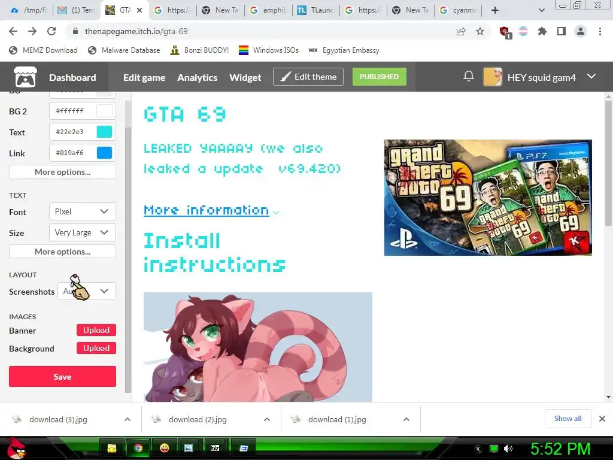Screen dimensions: 613x460
Task: Click the green PUBLISHED button
Action: point(379,77)
